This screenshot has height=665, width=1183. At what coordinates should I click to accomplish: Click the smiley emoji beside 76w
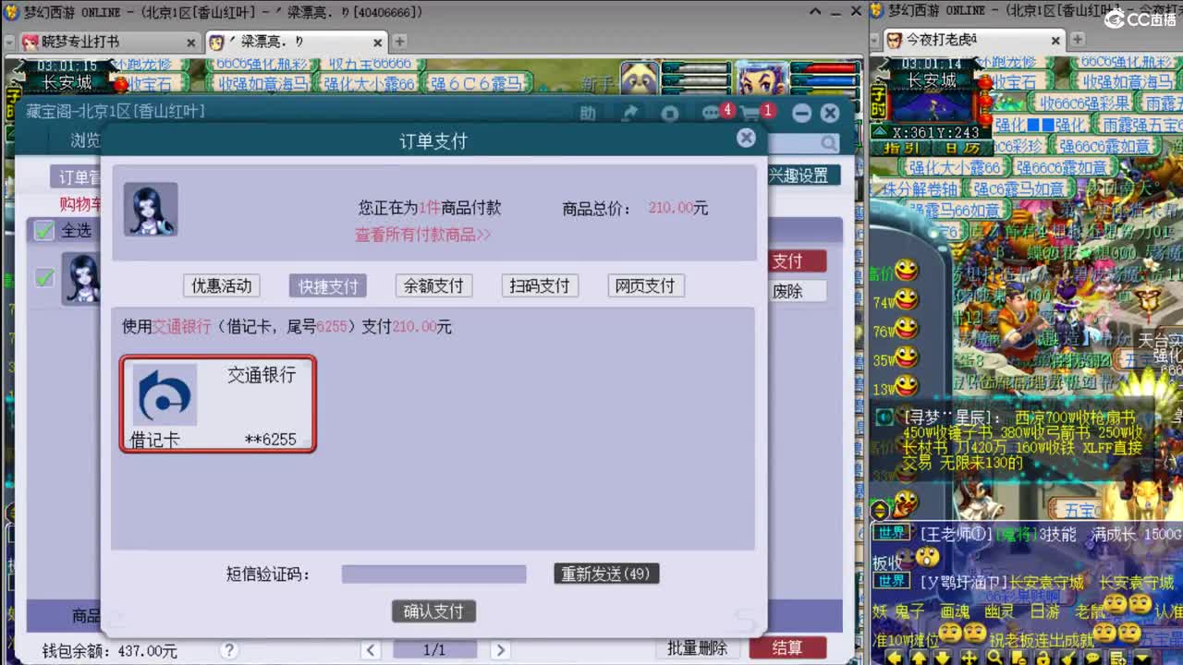[x=907, y=329]
